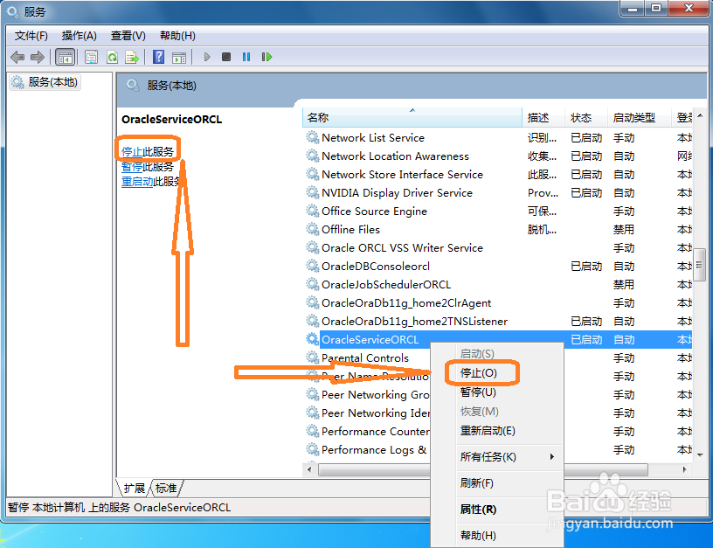Choose 刷新(F) in the context menu

click(x=497, y=483)
